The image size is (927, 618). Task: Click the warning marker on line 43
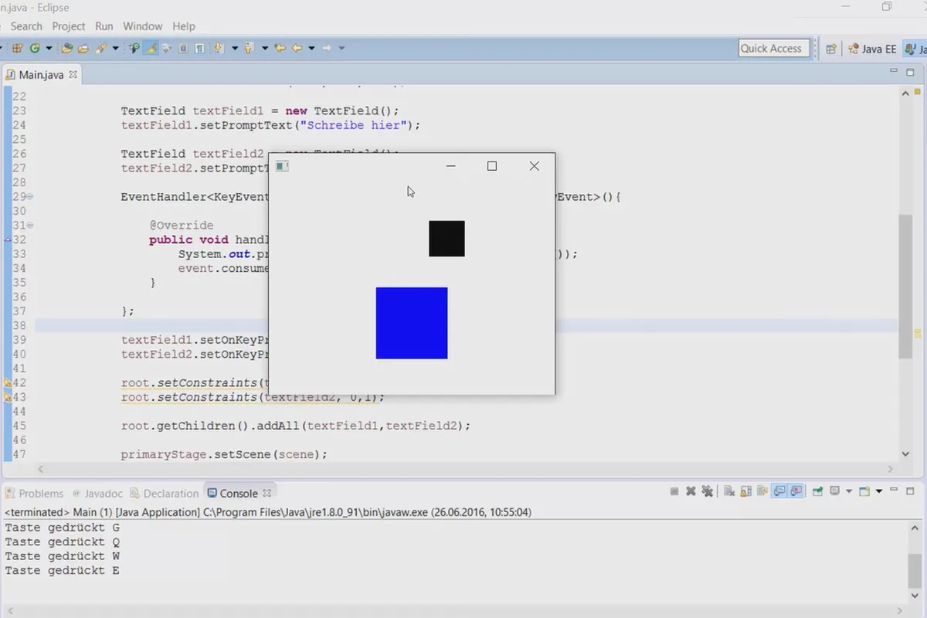[8, 397]
